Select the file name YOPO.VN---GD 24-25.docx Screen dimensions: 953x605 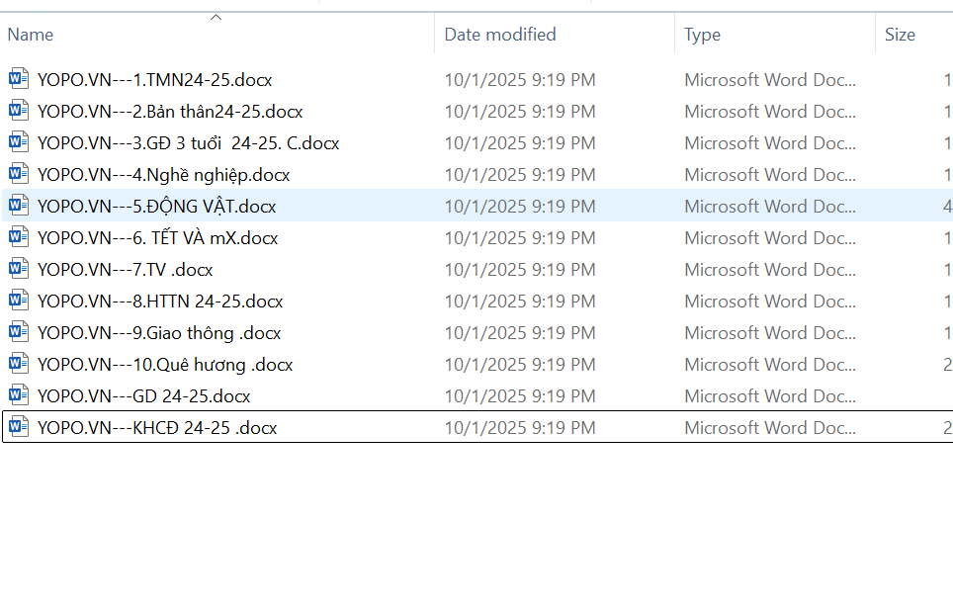click(143, 396)
